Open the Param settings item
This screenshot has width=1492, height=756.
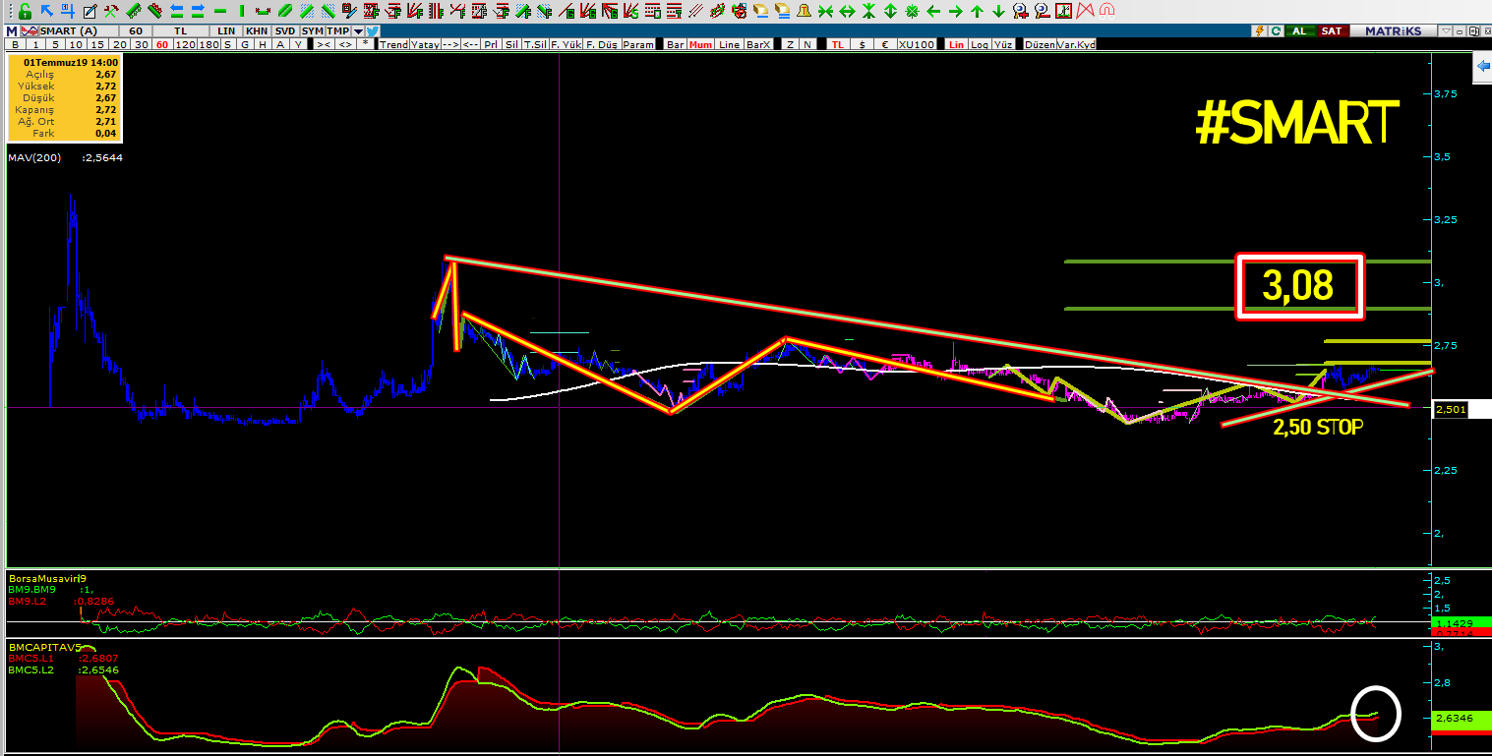(x=637, y=44)
